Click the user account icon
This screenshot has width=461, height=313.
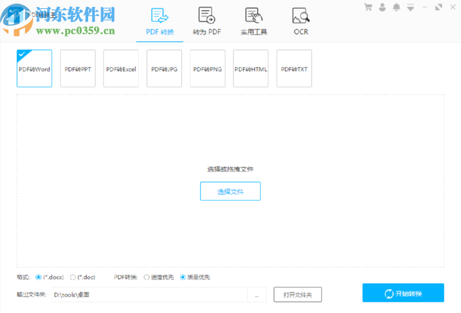pyautogui.click(x=382, y=7)
